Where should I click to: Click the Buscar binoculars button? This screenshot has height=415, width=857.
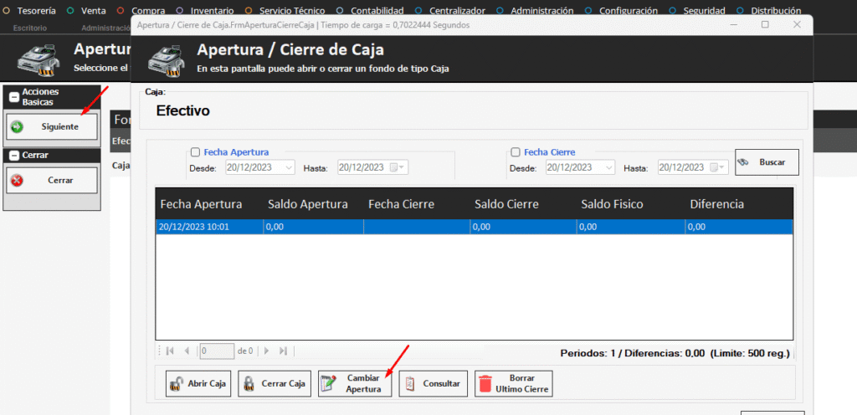click(767, 162)
